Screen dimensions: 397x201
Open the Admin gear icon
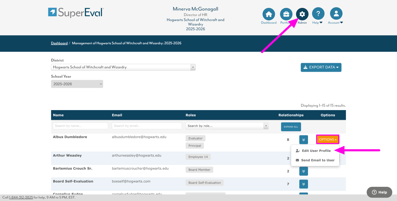tap(302, 14)
